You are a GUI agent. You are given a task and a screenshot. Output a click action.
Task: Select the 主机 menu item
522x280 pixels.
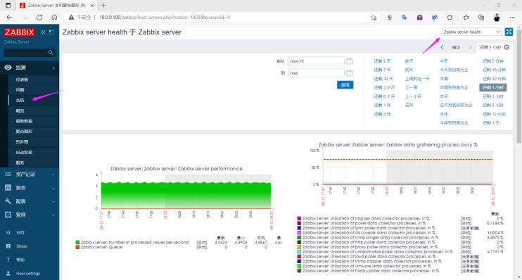point(20,100)
